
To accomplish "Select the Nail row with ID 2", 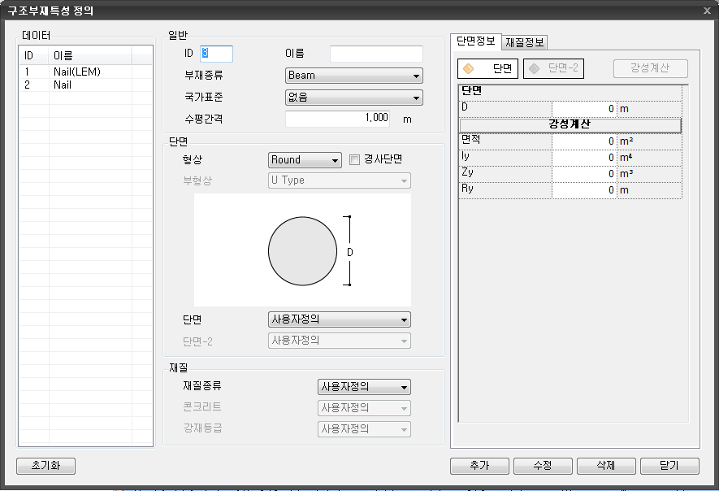I will (x=62, y=85).
